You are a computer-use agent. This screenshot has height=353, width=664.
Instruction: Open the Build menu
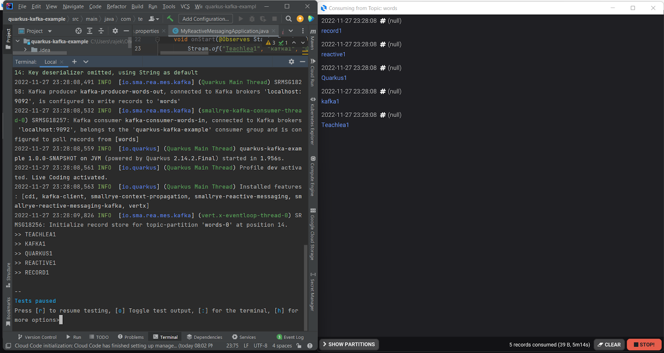pyautogui.click(x=137, y=6)
